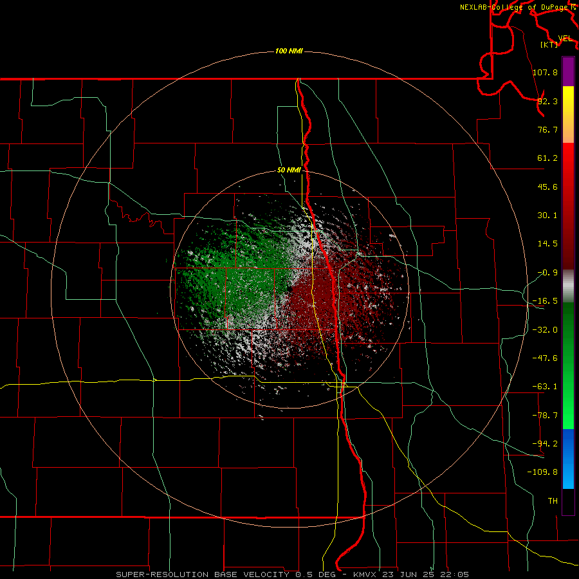
Task: Click the 30.1 legend value
Action: (x=547, y=215)
